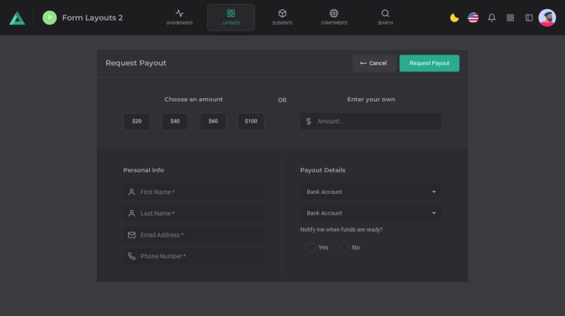Click the green triangle app logo
565x316 pixels.
pos(17,18)
